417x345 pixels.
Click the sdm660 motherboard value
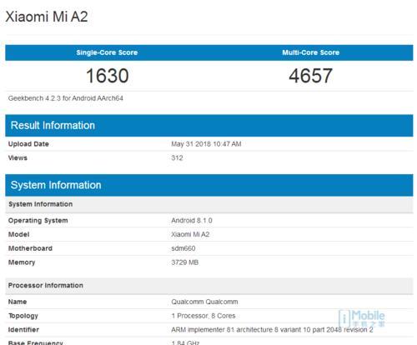point(183,248)
